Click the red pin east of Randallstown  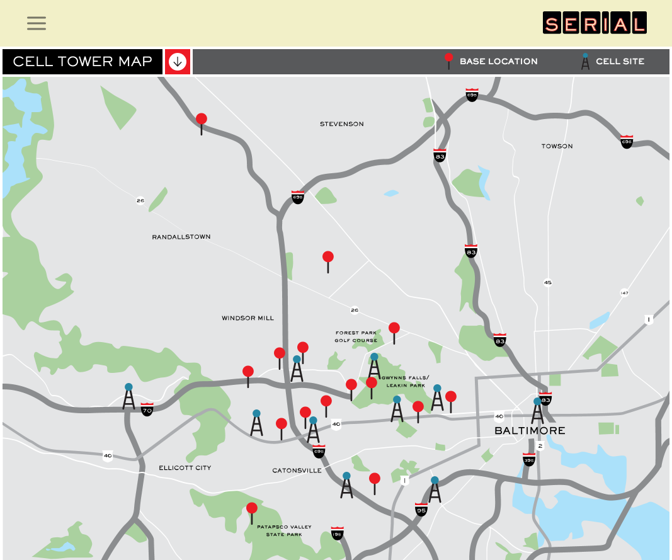pos(328,258)
